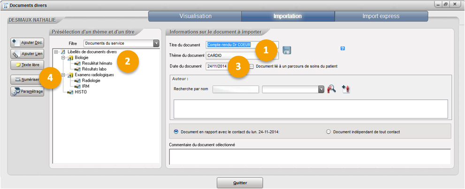Click the Ajouter Doc. button
The image size is (465, 189).
27,43
